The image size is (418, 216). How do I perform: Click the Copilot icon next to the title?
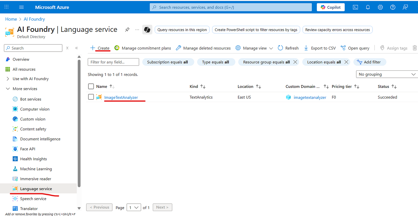[x=147, y=30]
